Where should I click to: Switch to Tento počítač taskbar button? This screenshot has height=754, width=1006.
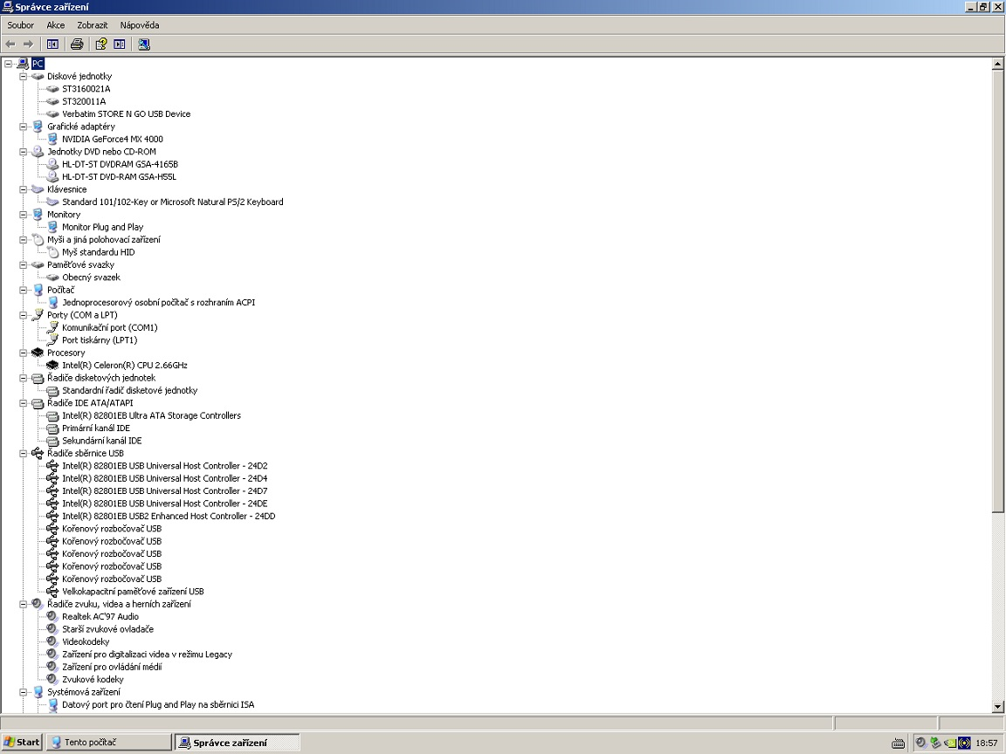click(109, 743)
